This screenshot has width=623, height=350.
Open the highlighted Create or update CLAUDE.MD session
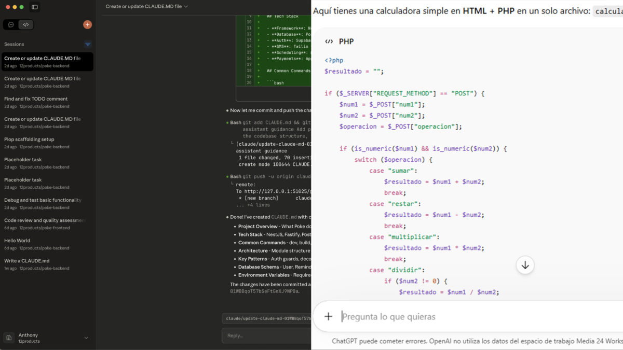[48, 62]
